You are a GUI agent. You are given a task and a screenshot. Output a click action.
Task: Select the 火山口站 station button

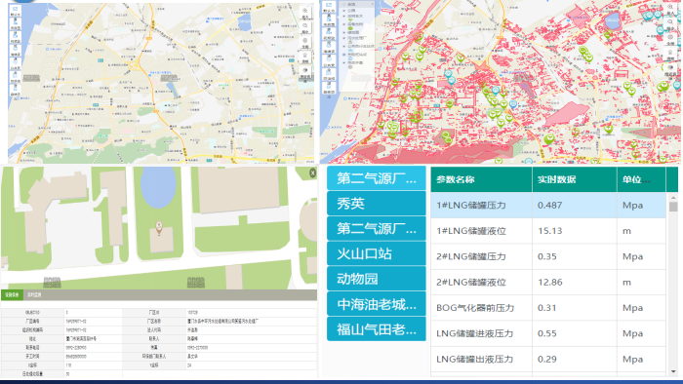[377, 254]
